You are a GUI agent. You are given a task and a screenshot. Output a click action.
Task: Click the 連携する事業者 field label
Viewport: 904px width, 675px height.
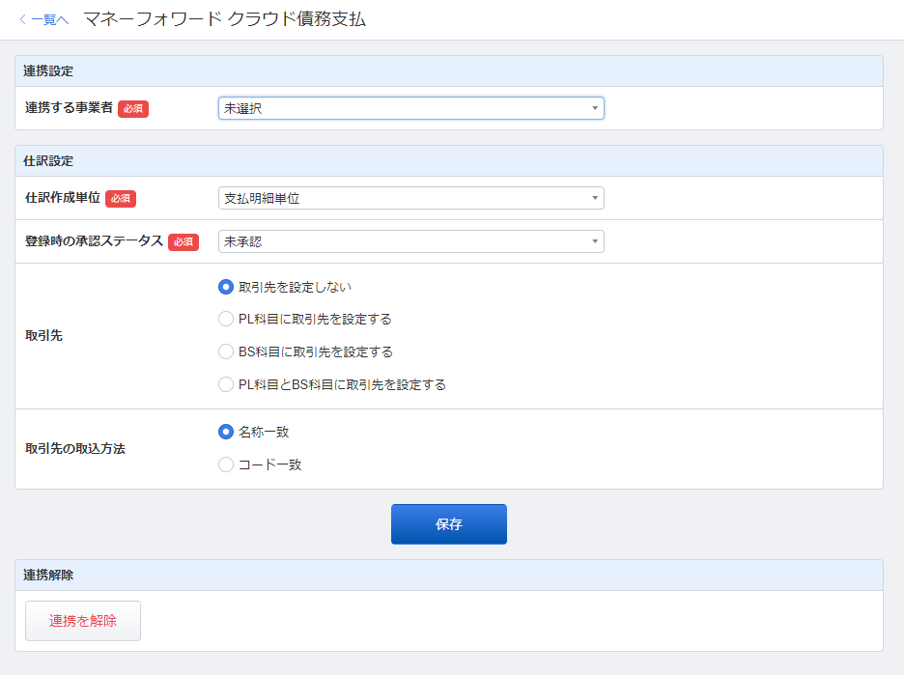[69, 108]
